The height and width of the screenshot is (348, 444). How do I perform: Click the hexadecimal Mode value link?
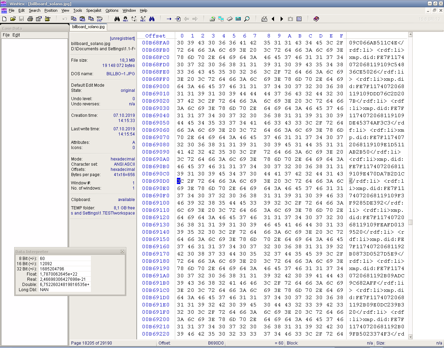[123, 159]
